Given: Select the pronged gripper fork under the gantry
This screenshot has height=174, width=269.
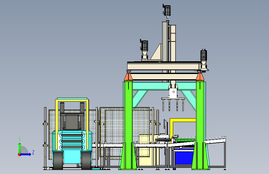Looking at the screenshot, I should point(173,104).
